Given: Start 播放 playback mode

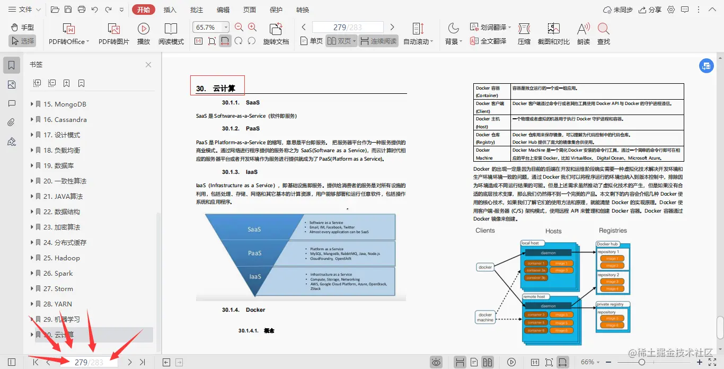Looking at the screenshot, I should coord(143,32).
